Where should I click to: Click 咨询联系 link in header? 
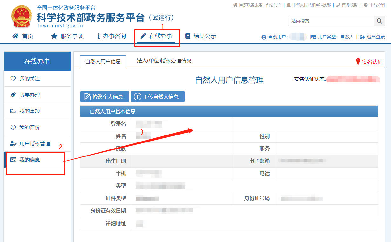pyautogui.click(x=349, y=5)
